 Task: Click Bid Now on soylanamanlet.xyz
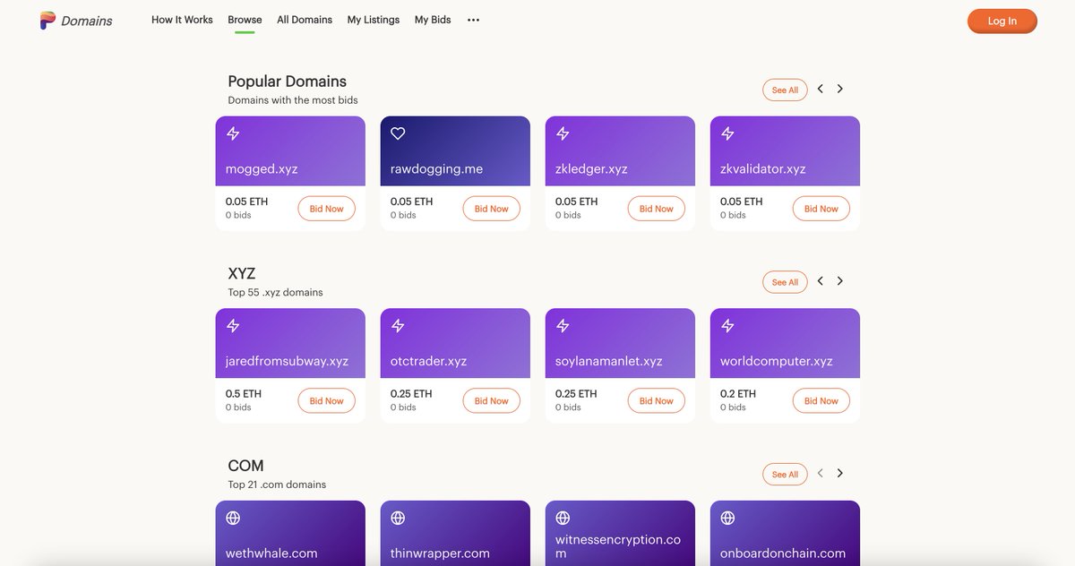(656, 401)
